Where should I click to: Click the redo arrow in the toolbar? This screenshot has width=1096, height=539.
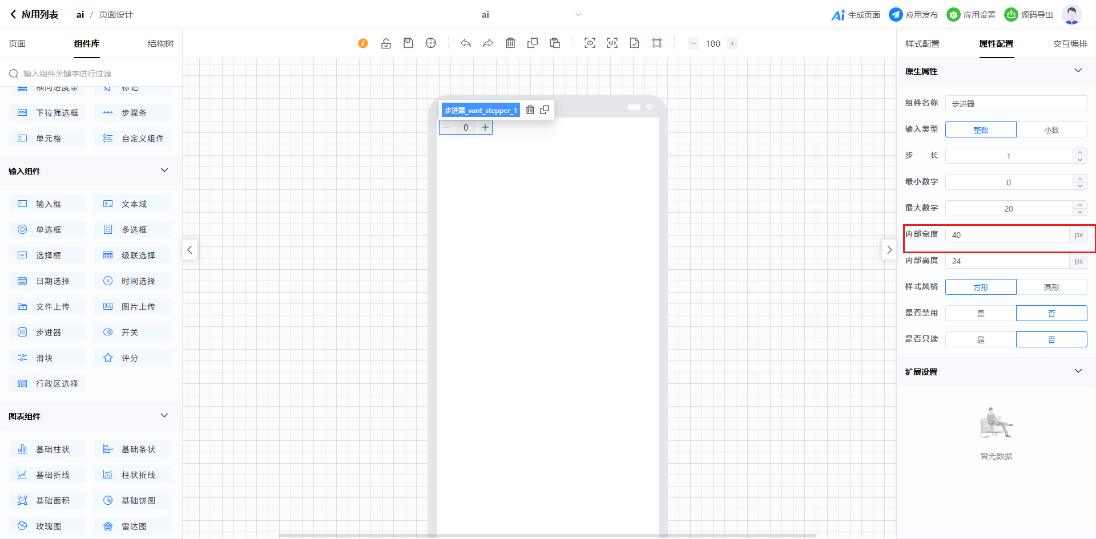(x=487, y=43)
